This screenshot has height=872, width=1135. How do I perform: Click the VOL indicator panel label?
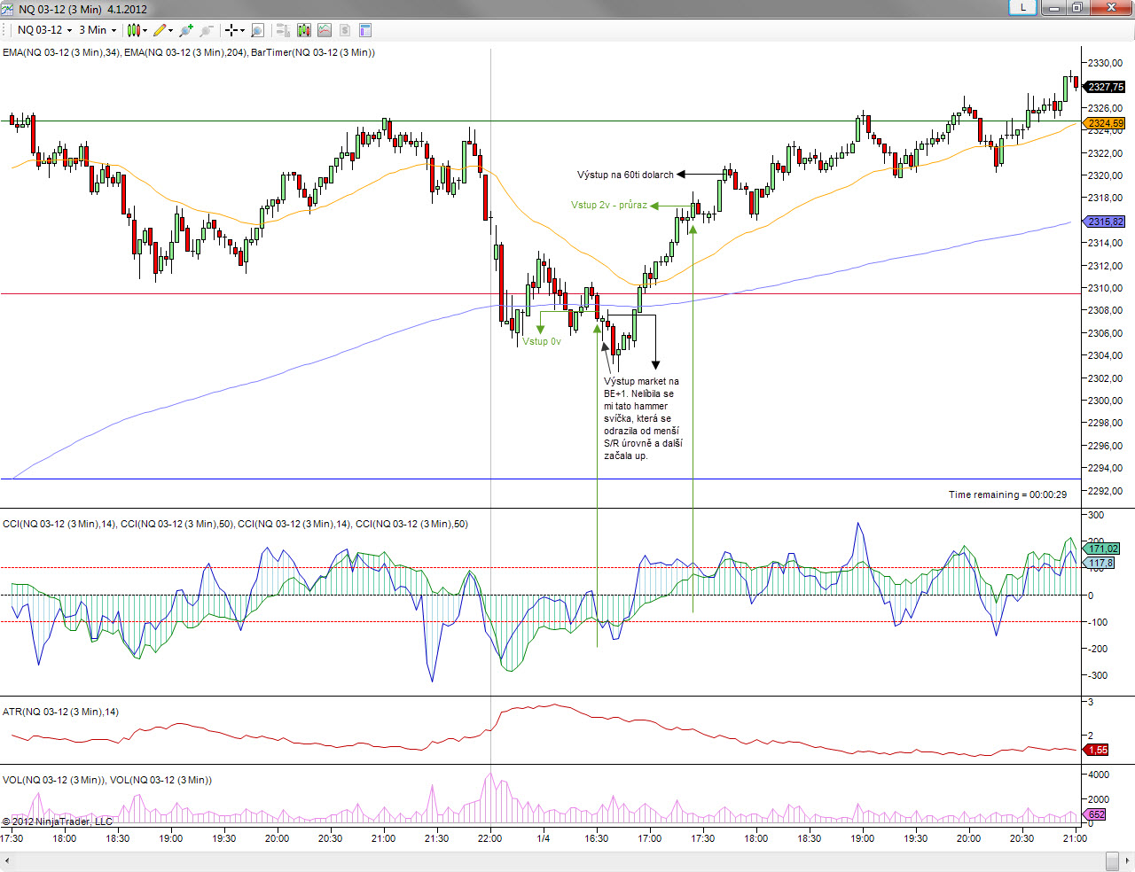click(107, 780)
